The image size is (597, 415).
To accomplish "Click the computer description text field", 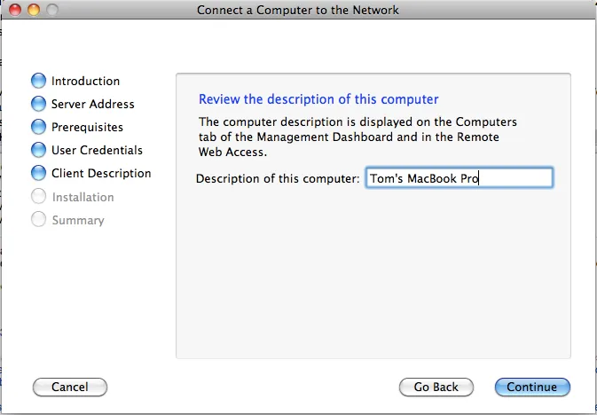I will click(x=460, y=178).
